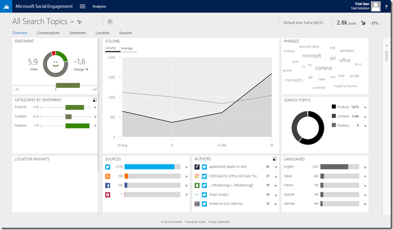This screenshot has width=393, height=230.
Task: Click the Twitter source icon
Action: point(107,167)
